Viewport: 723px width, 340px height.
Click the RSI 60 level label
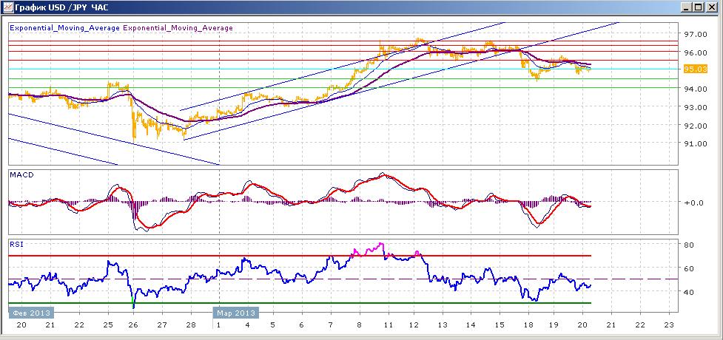pos(688,268)
